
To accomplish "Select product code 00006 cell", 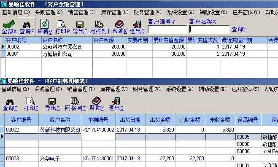I will [248, 144].
